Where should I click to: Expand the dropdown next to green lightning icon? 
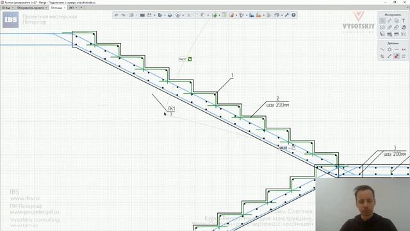(x=219, y=15)
